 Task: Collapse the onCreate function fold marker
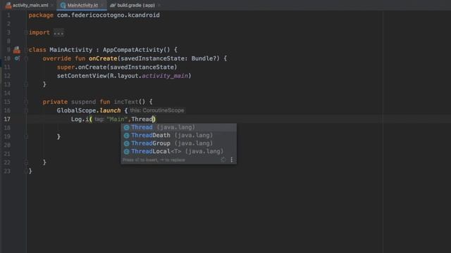tap(26, 58)
